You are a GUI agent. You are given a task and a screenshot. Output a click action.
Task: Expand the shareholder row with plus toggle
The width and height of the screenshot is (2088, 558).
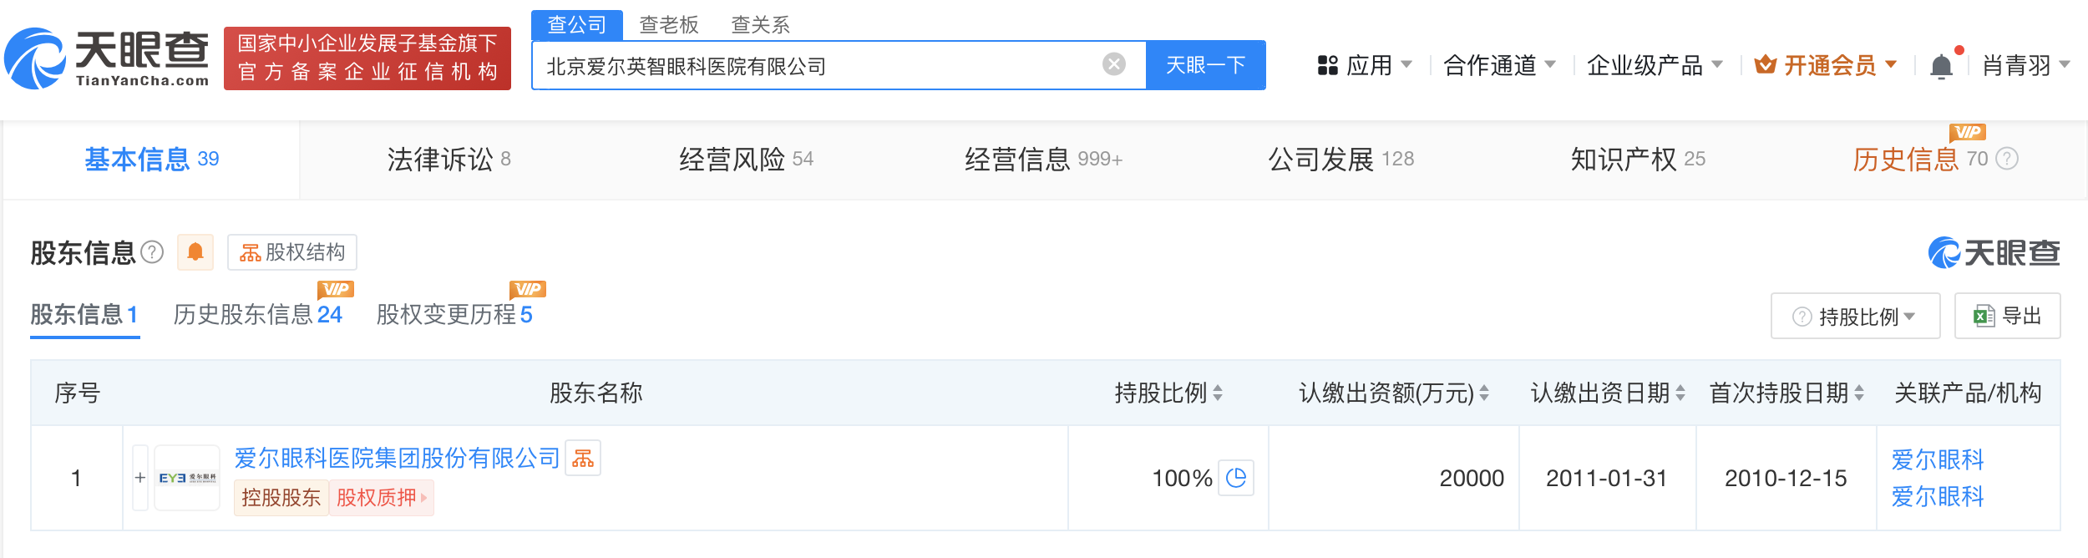[x=140, y=478]
